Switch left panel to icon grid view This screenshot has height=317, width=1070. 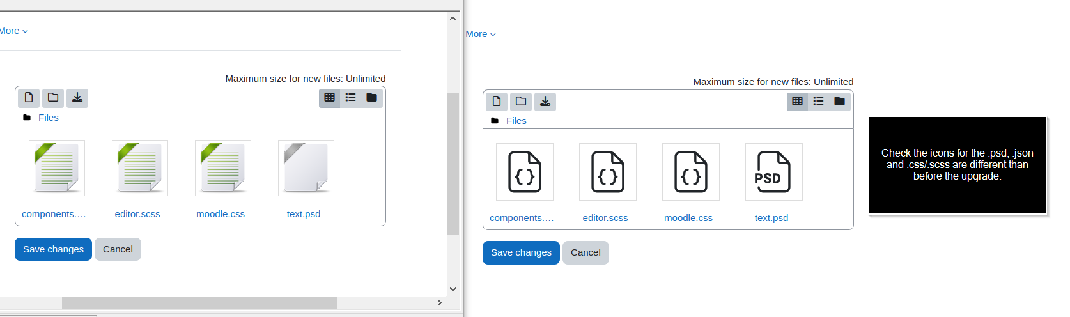[x=330, y=98]
